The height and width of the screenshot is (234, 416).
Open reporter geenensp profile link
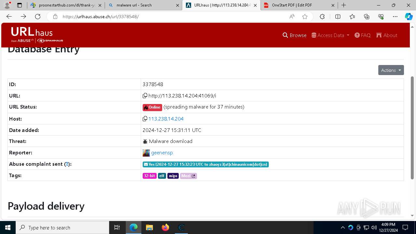[162, 153]
